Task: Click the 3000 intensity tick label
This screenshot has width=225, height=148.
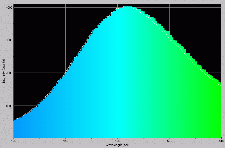Action: [9, 40]
